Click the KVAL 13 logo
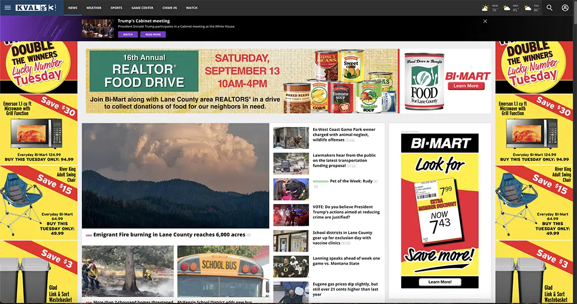The height and width of the screenshot is (304, 577). pyautogui.click(x=36, y=8)
